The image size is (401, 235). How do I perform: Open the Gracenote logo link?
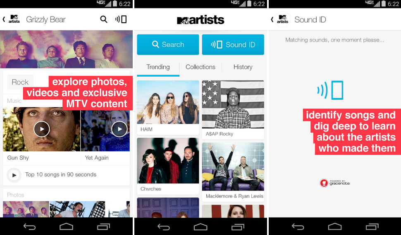335,183
